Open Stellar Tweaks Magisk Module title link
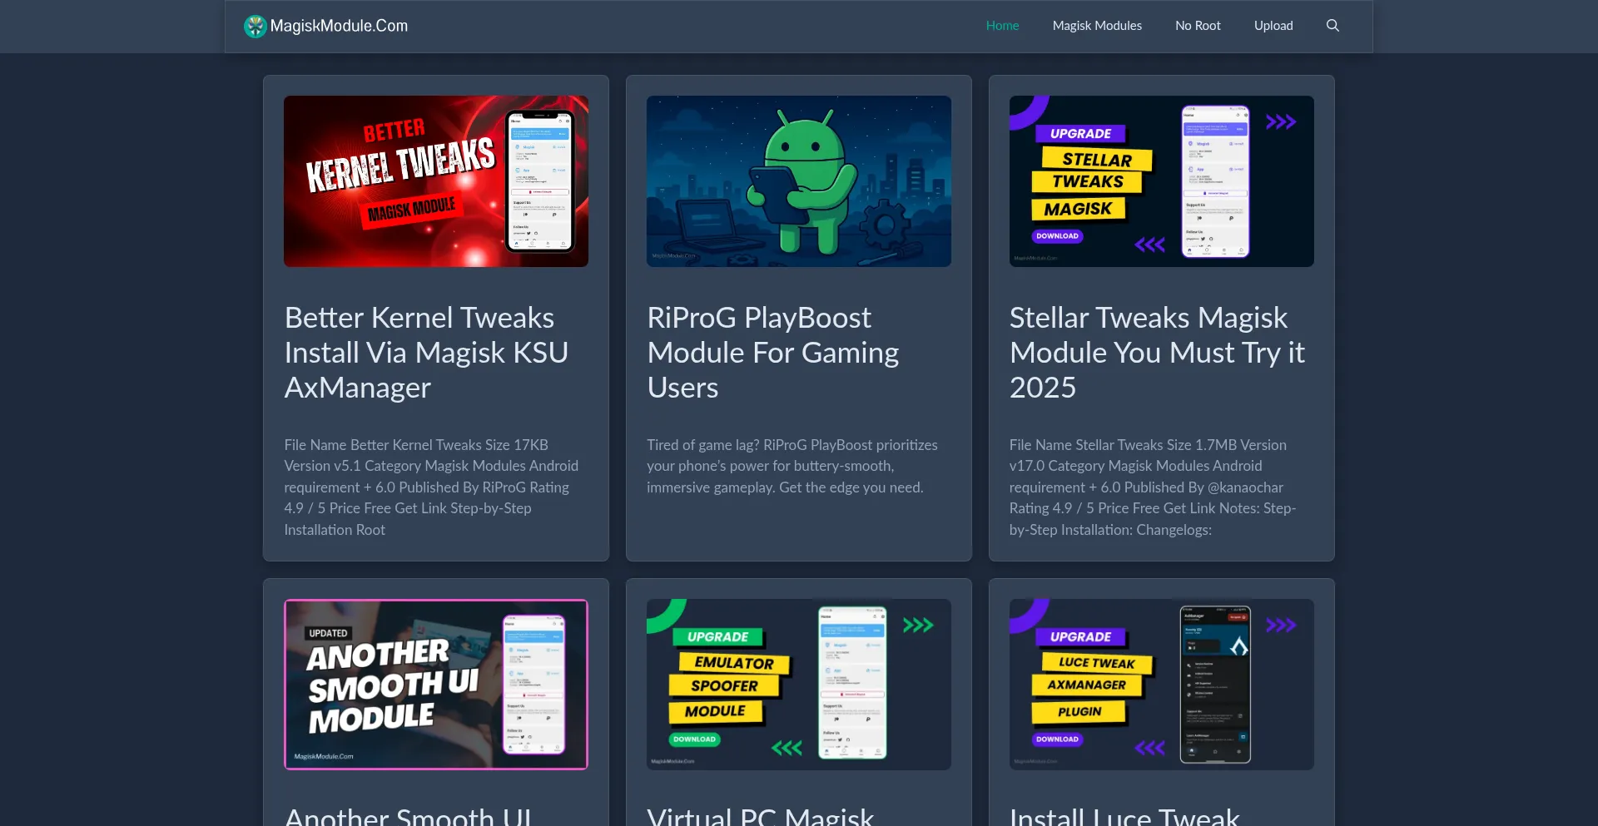1598x826 pixels. [1157, 353]
